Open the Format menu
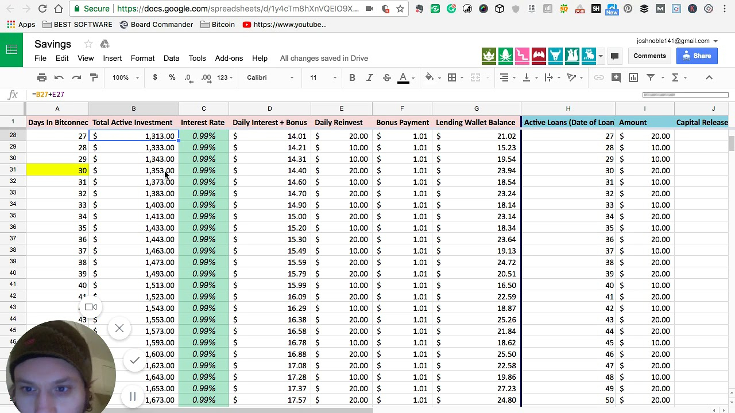 [x=142, y=58]
